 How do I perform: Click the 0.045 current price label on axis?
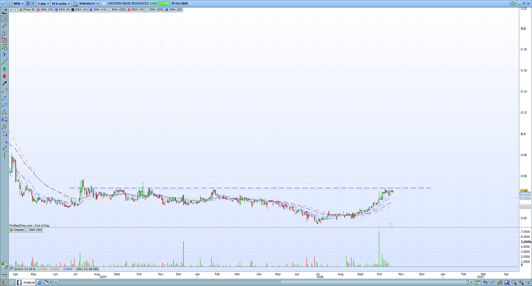(x=524, y=191)
